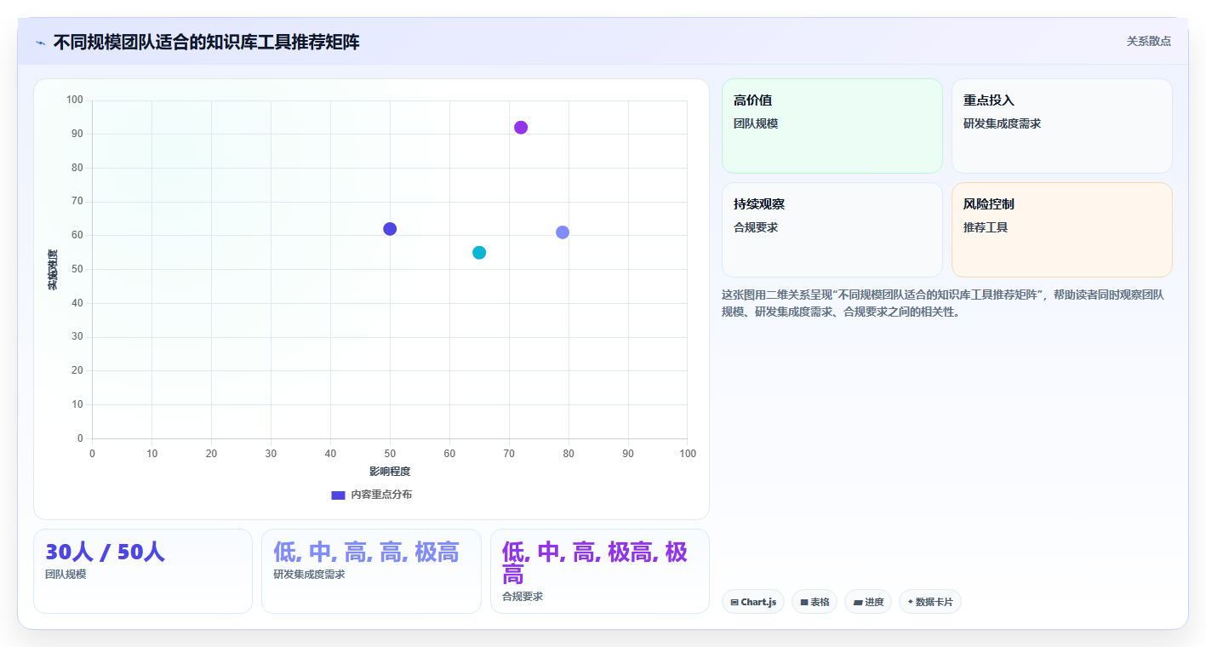Viewport: 1206px width, 647px height.
Task: Click the 关系散点 label in header
Action: [x=1148, y=41]
